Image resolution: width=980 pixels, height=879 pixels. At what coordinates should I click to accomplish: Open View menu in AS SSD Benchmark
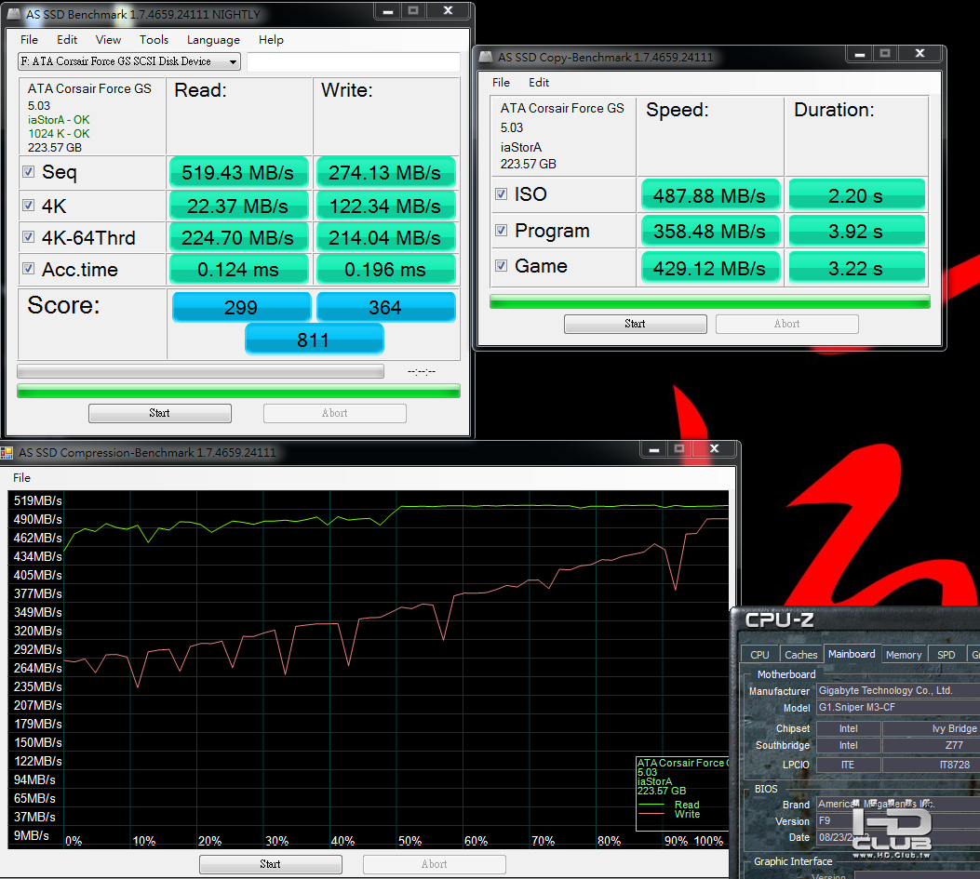(108, 39)
